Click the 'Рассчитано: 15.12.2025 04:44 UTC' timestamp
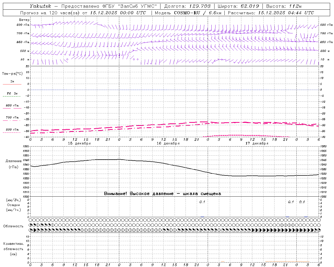The height and width of the screenshot is (267, 334). pos(271,13)
